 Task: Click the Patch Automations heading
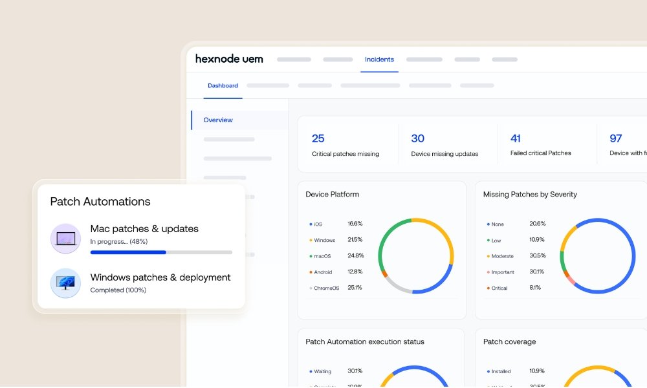click(x=100, y=202)
